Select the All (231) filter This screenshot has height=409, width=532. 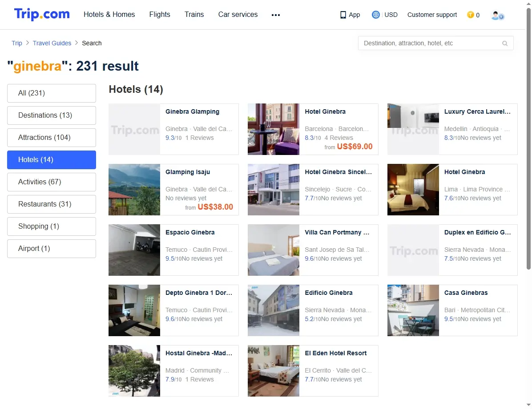tap(52, 93)
